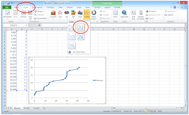Open the Chart Tools Design tab
Viewport: 189px width, 115px height.
97,7
